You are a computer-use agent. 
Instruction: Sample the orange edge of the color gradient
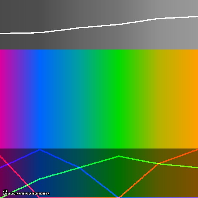196,99
